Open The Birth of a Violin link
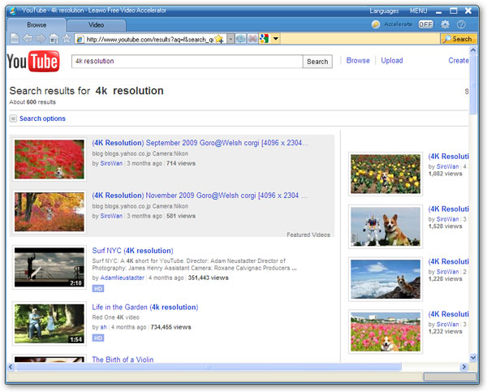Screen dimensions: 487x392 [x=123, y=360]
